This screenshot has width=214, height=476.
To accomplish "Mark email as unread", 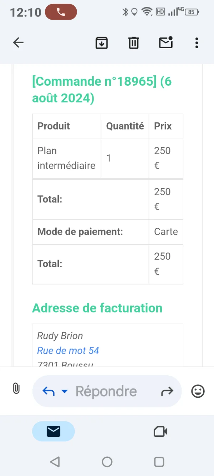I will 165,43.
